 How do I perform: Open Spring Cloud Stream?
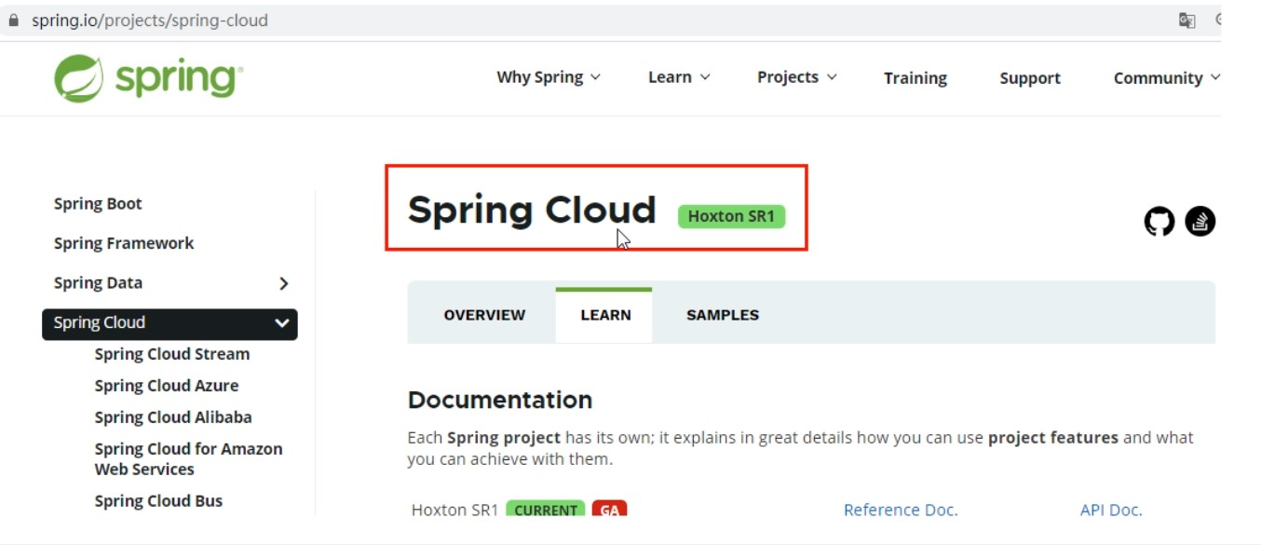tap(172, 354)
